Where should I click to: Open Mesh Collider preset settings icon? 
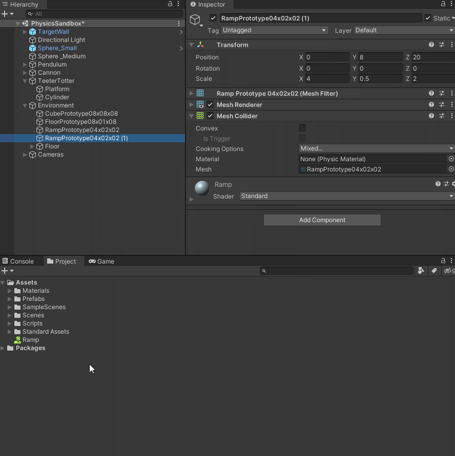coord(442,116)
